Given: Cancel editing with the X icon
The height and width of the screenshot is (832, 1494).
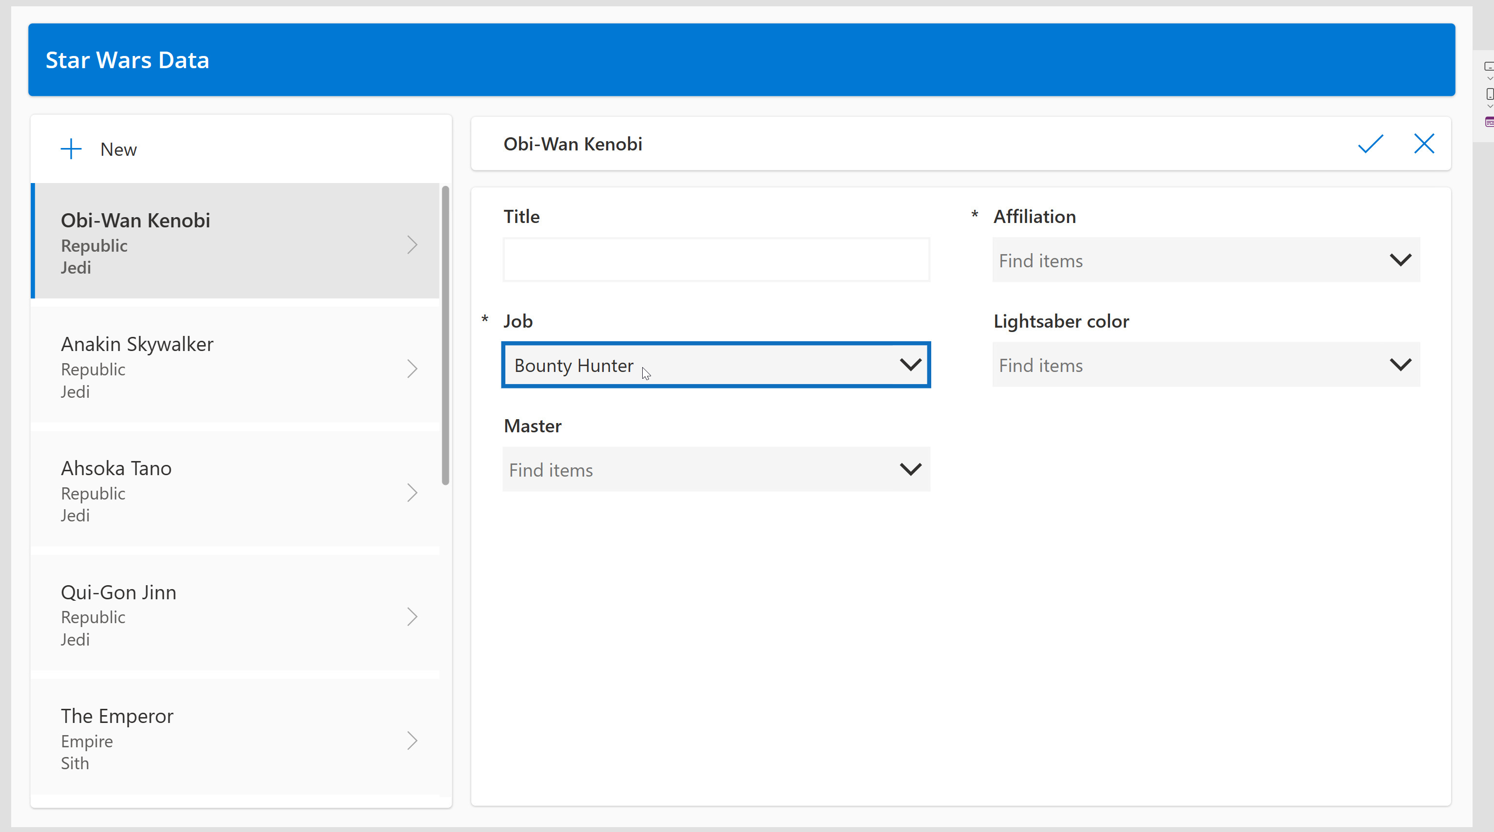Looking at the screenshot, I should pos(1424,144).
